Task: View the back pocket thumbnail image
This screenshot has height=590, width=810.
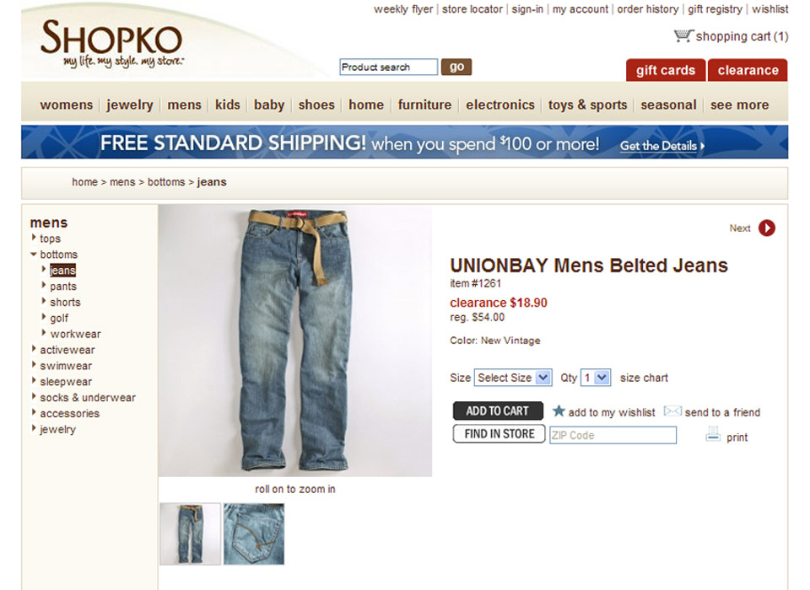Action: tap(254, 534)
